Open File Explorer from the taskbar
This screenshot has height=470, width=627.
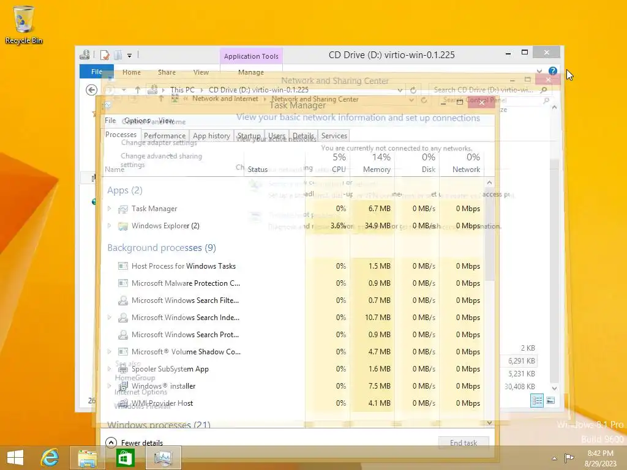87,458
